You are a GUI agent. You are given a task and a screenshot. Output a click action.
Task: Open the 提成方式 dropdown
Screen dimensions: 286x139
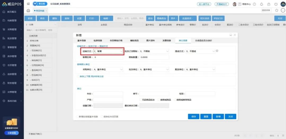tap(200, 51)
